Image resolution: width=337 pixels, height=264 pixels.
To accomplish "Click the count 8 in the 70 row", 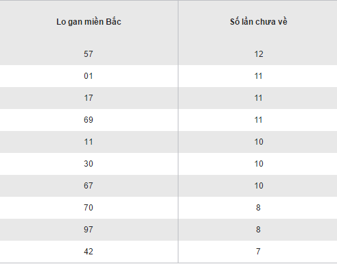I will pos(258,208).
